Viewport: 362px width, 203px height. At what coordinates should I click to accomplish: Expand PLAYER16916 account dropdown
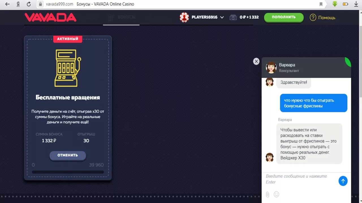[x=222, y=17]
